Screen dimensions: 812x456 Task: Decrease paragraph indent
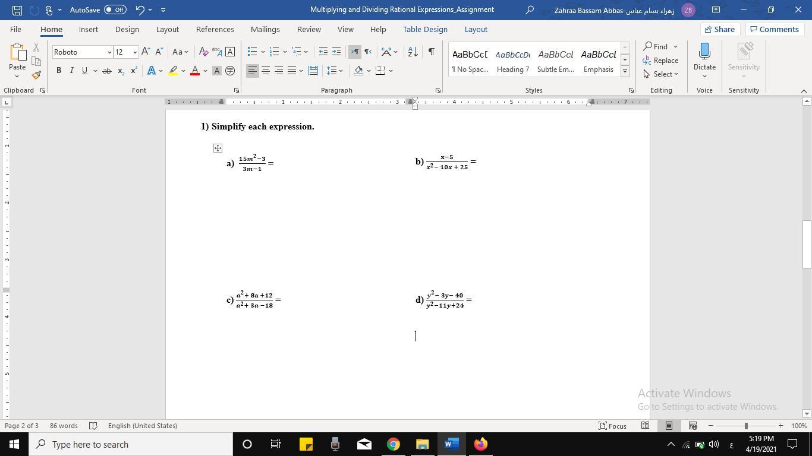323,52
